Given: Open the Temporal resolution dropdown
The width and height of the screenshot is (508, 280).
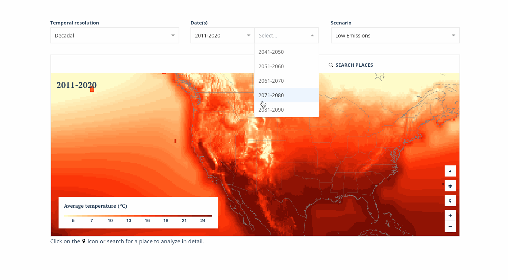Looking at the screenshot, I should click(x=114, y=35).
